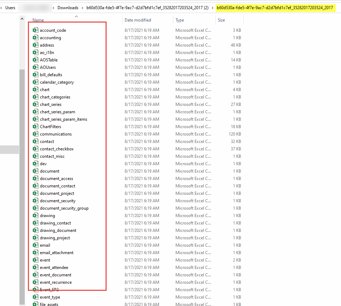Click the Excel icon beside account_code

(x=35, y=30)
